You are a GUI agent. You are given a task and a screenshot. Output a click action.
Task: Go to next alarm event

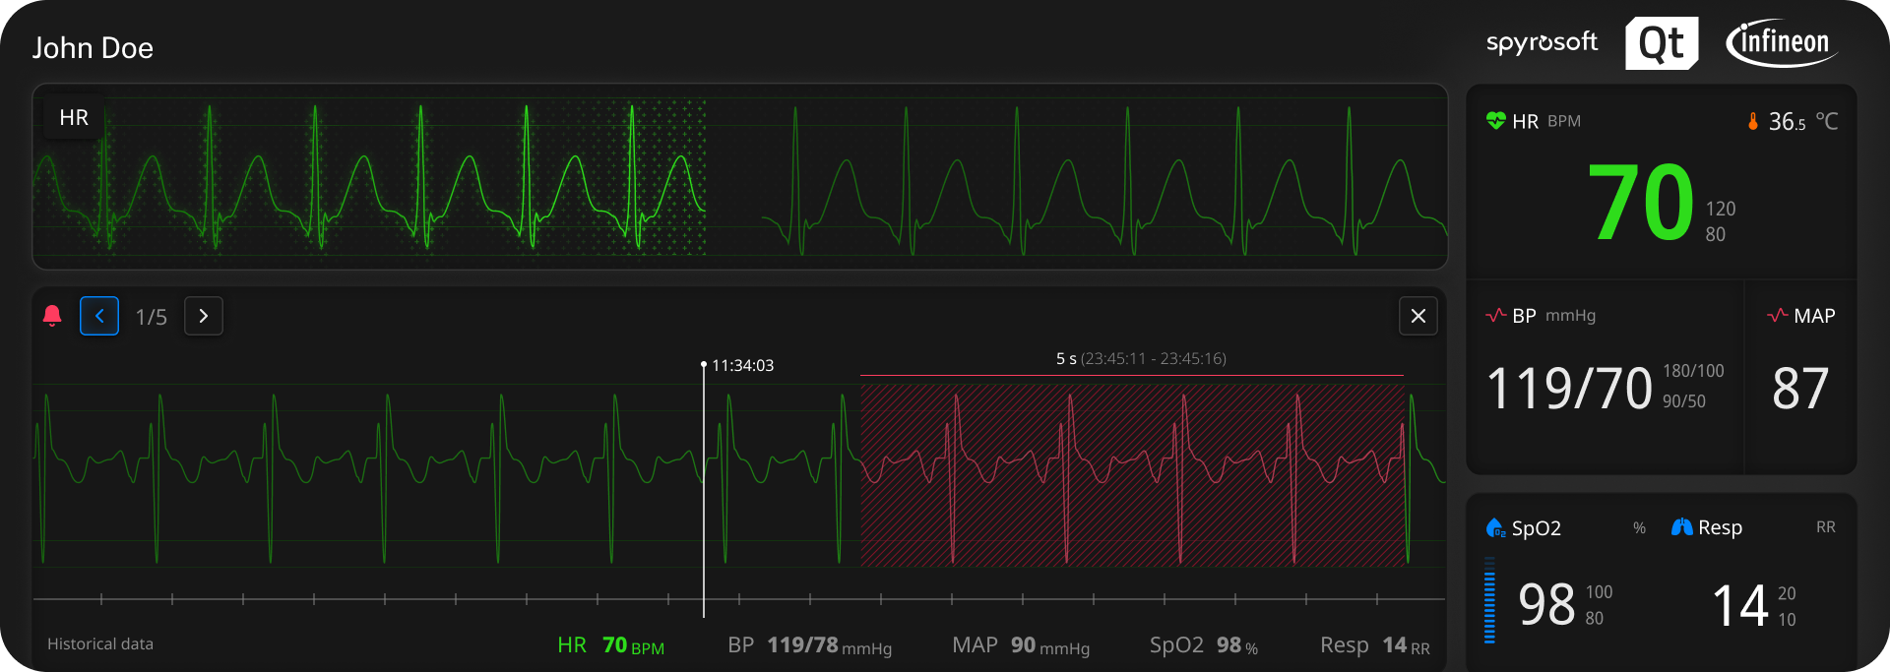204,316
